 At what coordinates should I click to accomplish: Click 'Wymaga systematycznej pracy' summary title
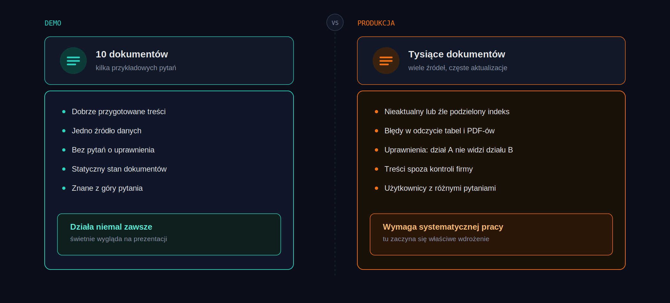(x=443, y=227)
